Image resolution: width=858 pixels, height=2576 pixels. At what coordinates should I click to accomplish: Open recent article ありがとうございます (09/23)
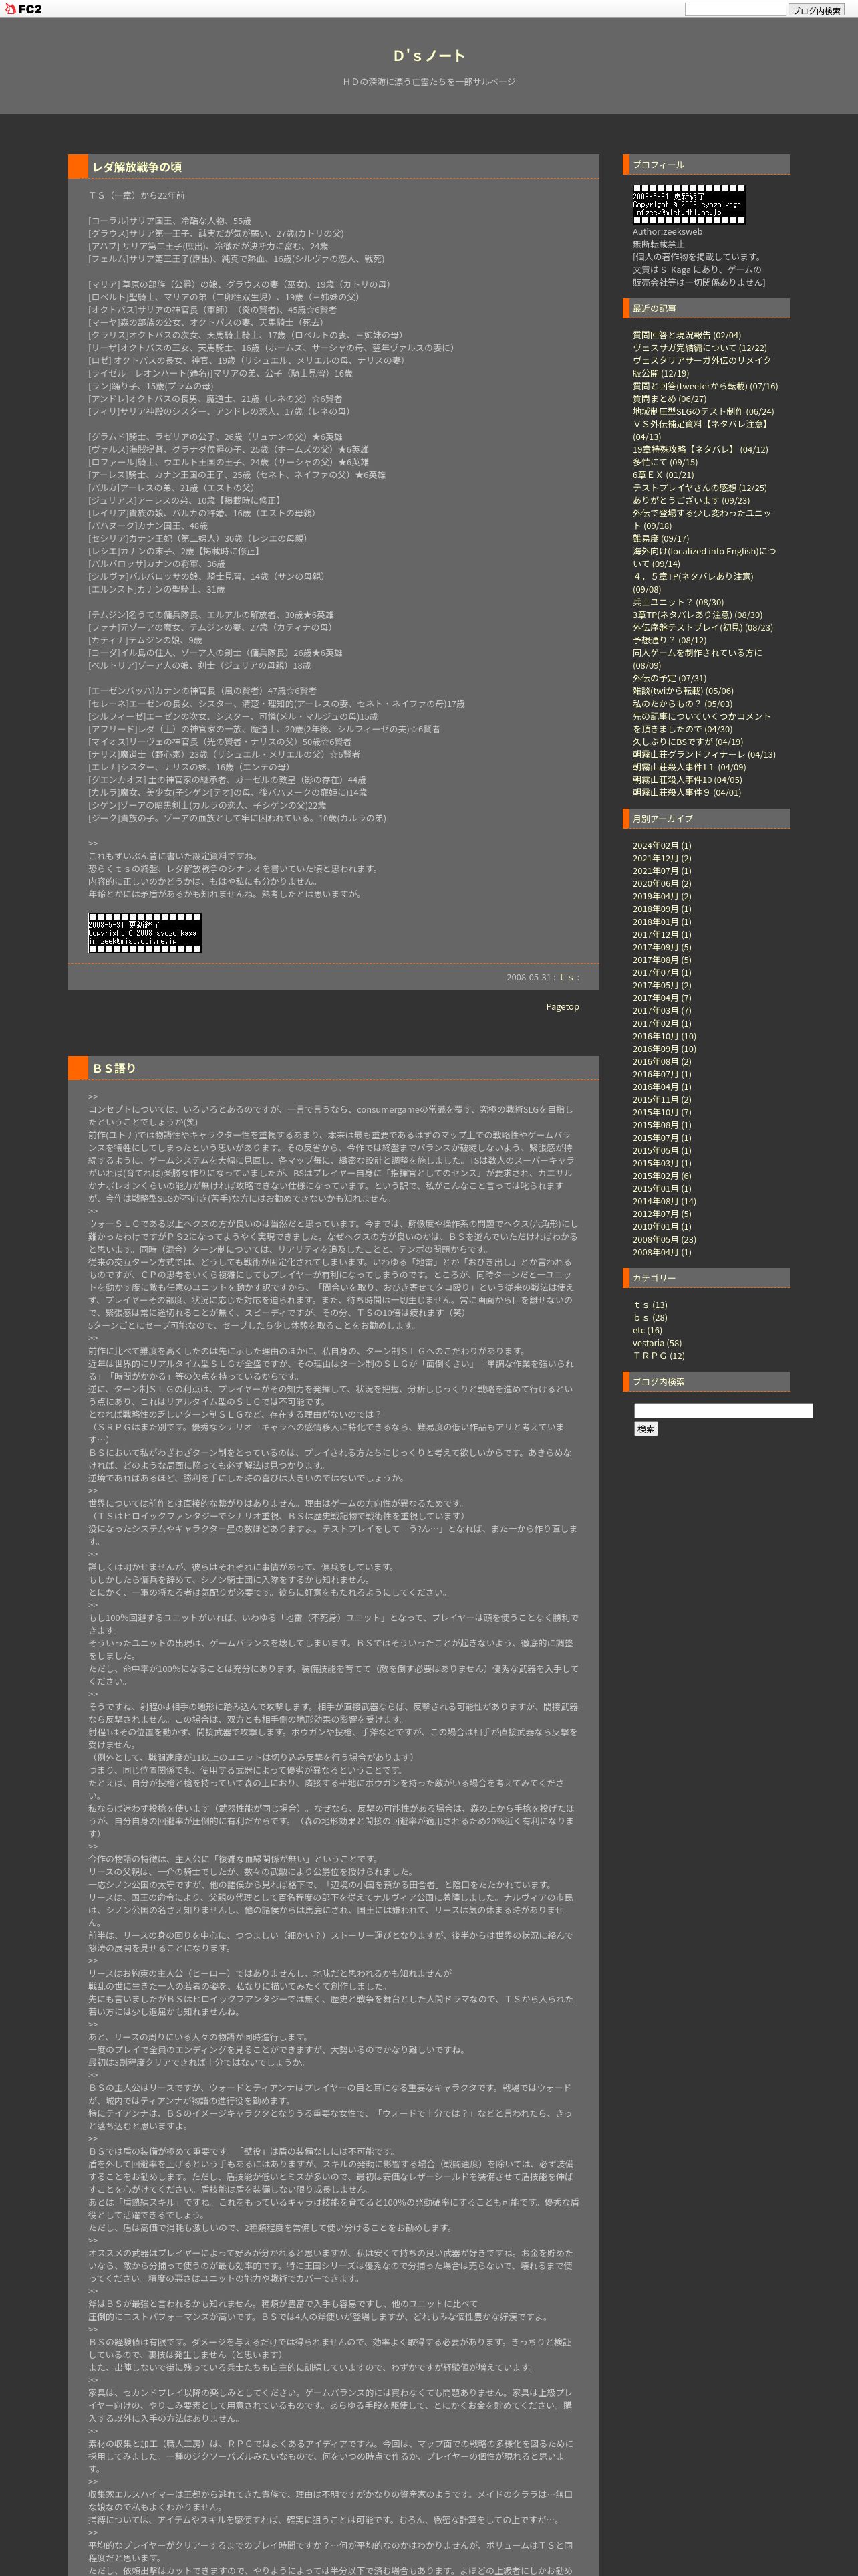click(x=690, y=501)
